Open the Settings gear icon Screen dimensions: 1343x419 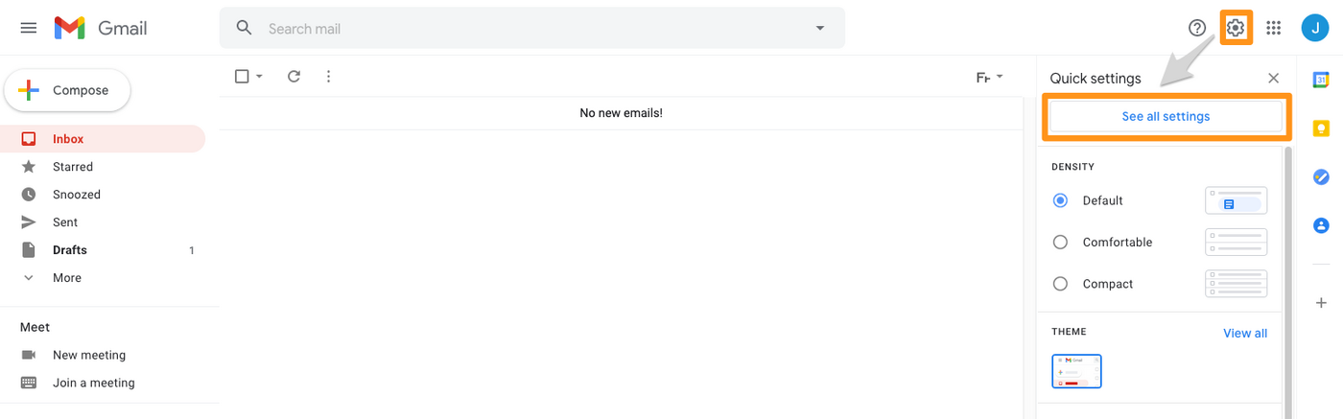point(1236,28)
